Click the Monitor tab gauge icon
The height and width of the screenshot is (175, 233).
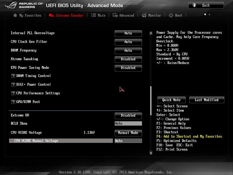pos(144,15)
